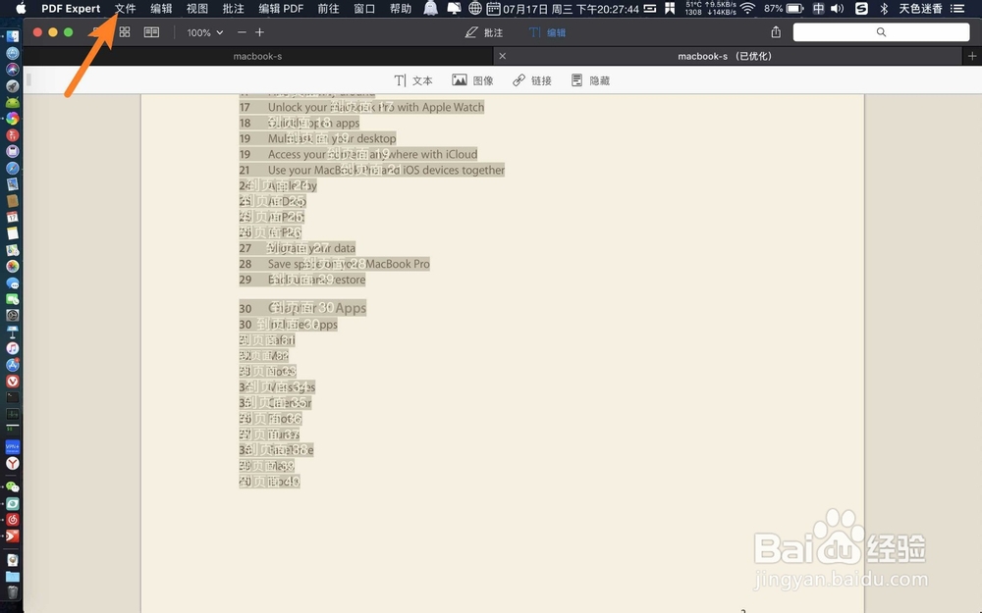Screen dimensions: 982x613
Task: Click the 'Back up and restore' entry
Action: [x=316, y=280]
